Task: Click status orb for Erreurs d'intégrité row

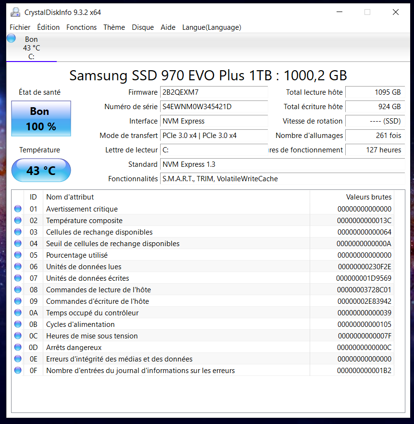Action: tap(18, 359)
